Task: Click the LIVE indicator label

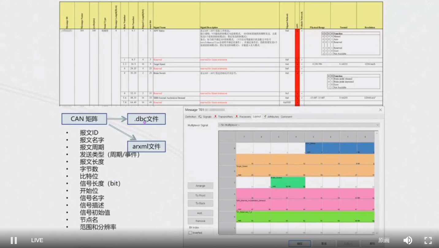Action: click(37, 240)
